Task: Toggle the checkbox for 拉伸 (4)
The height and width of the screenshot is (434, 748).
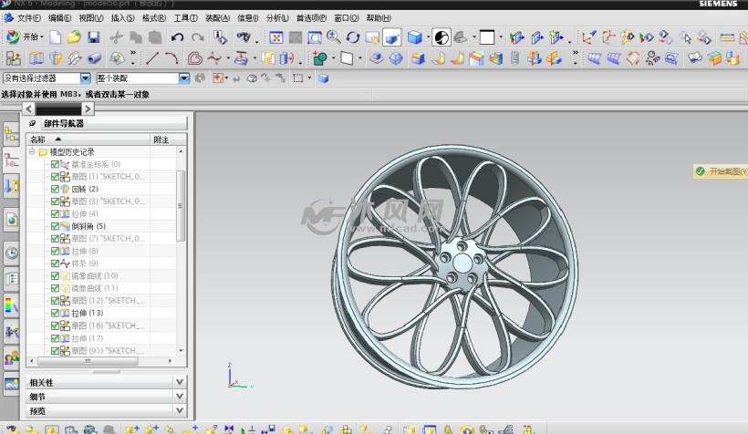Action: tap(55, 213)
